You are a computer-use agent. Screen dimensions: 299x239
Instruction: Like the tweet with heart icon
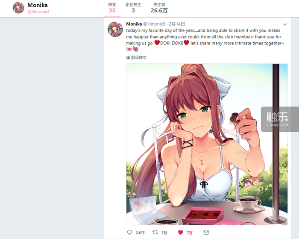tap(180, 232)
